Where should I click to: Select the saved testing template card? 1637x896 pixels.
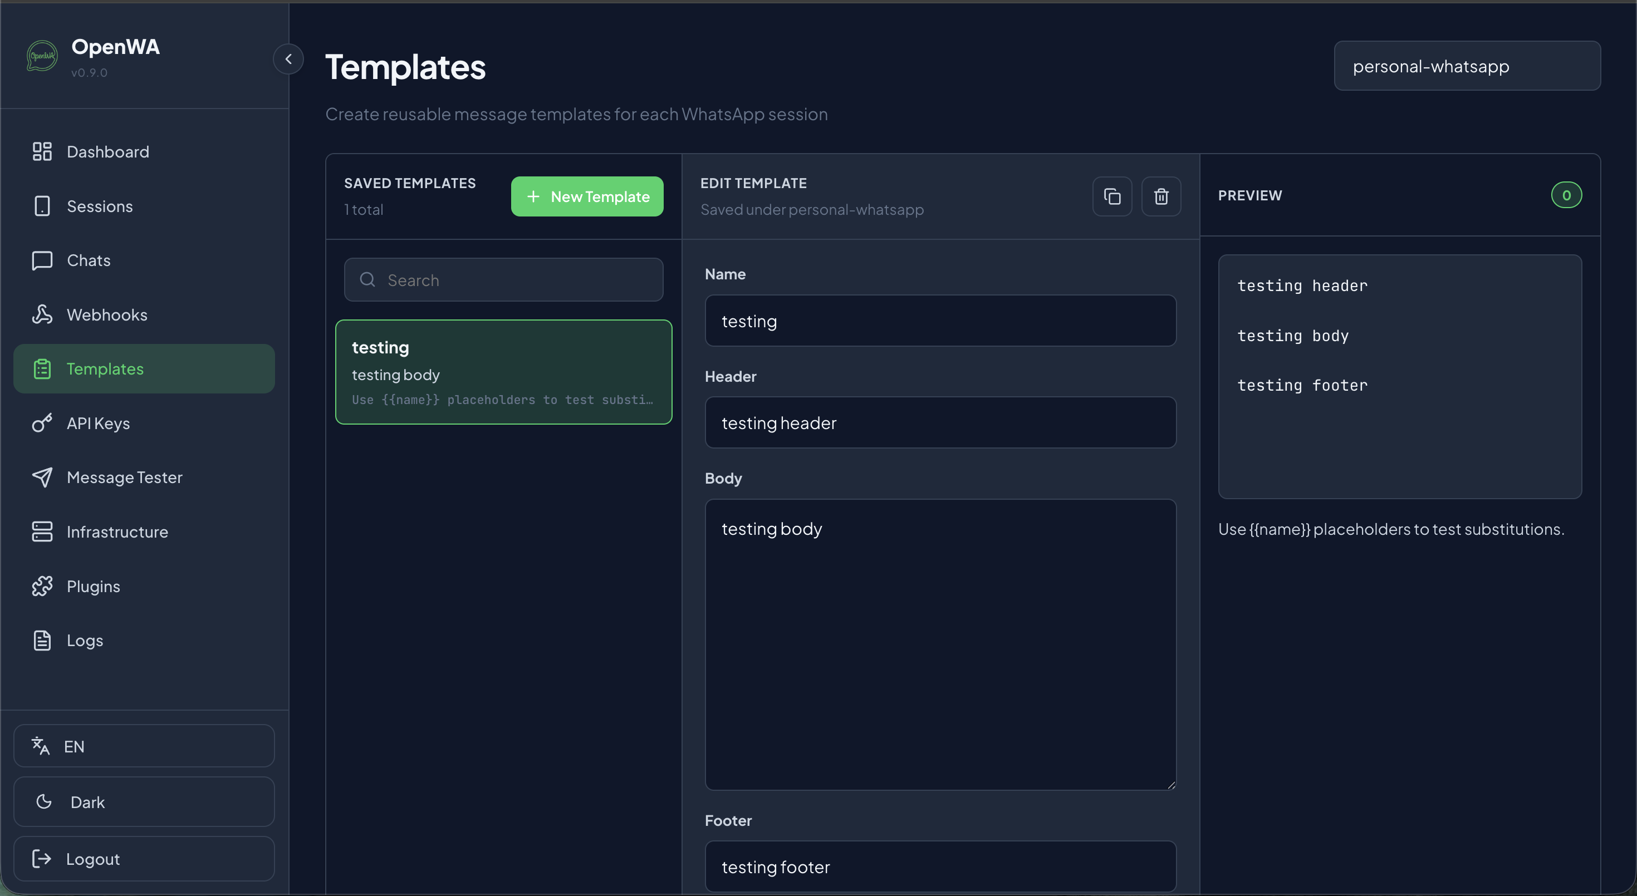coord(503,372)
